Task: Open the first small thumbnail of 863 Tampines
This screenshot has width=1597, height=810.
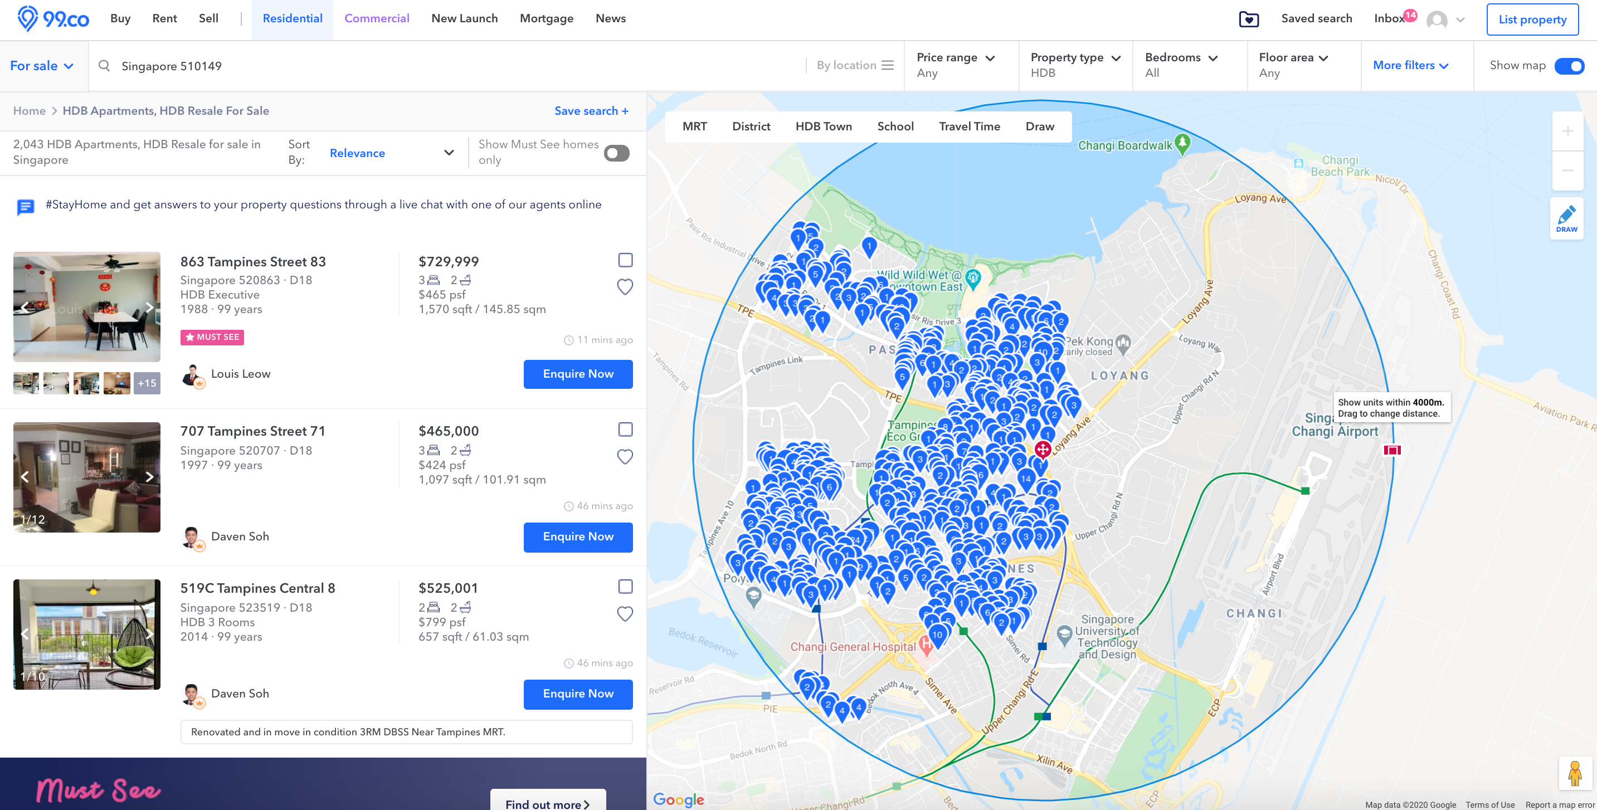Action: click(26, 383)
